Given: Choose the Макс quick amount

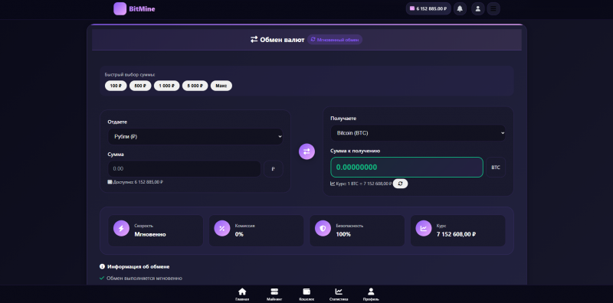Looking at the screenshot, I should [x=221, y=86].
